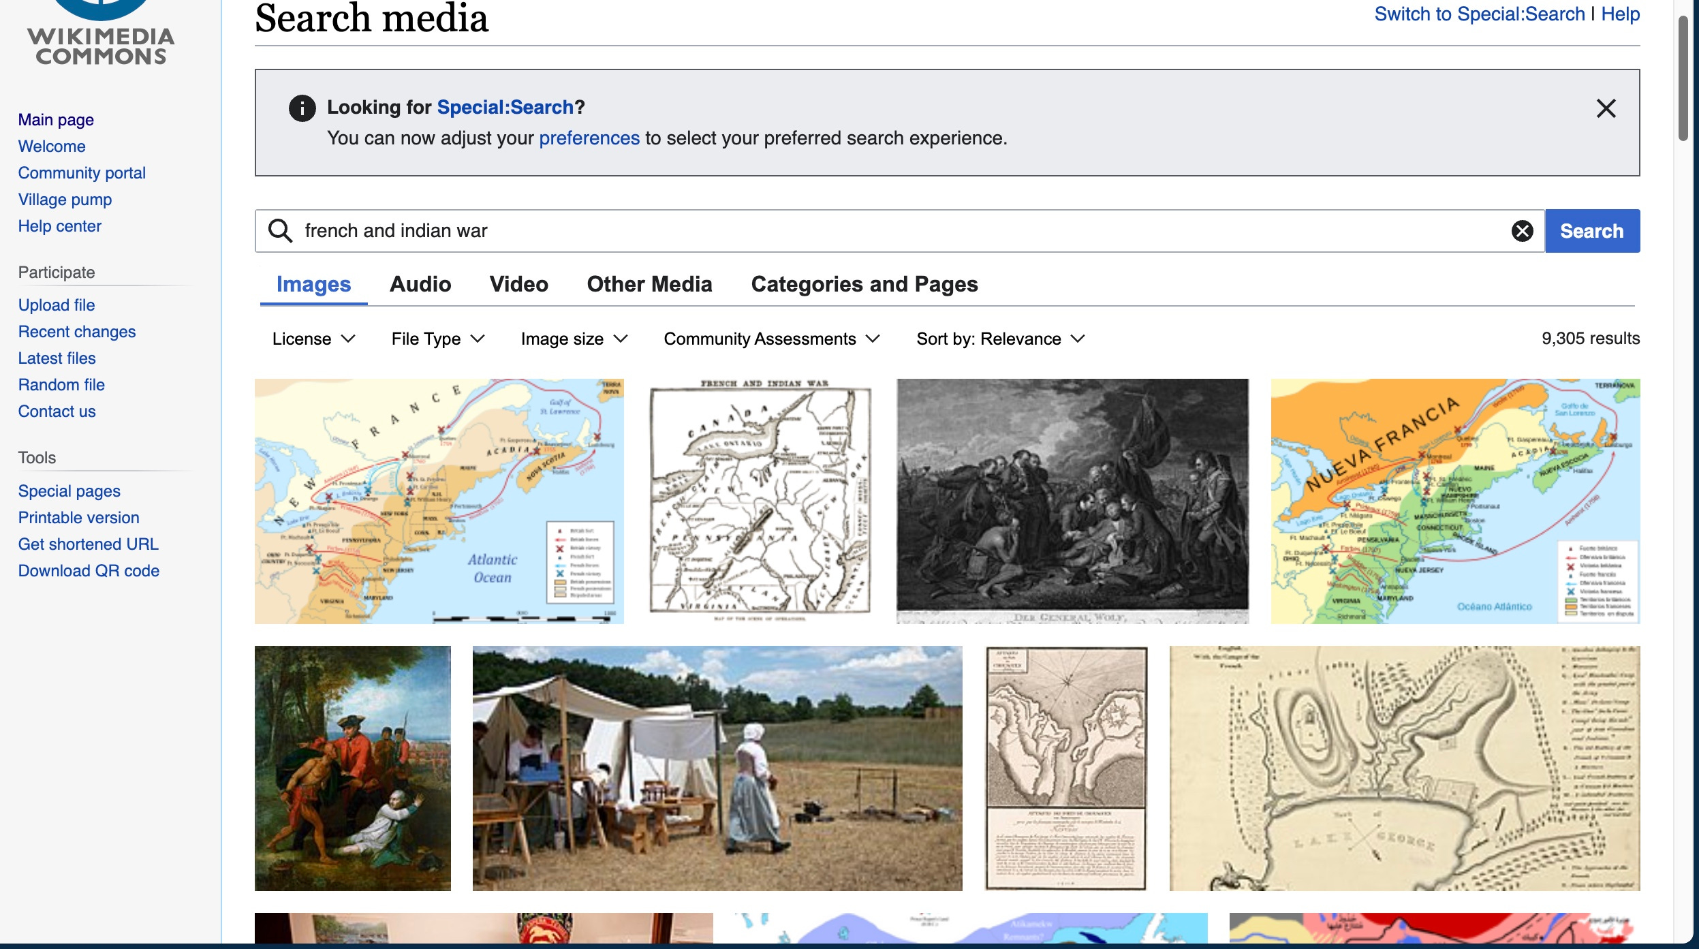Open Printable version link
1699x949 pixels.
click(x=78, y=518)
